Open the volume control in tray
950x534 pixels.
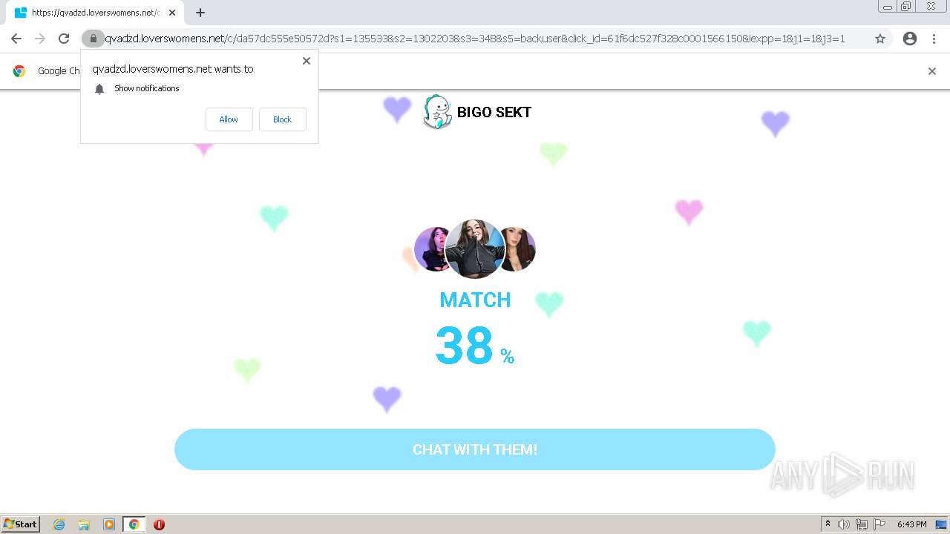tap(844, 524)
